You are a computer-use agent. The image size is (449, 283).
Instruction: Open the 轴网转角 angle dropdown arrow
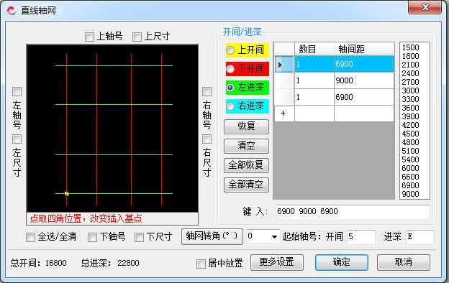[x=274, y=237]
